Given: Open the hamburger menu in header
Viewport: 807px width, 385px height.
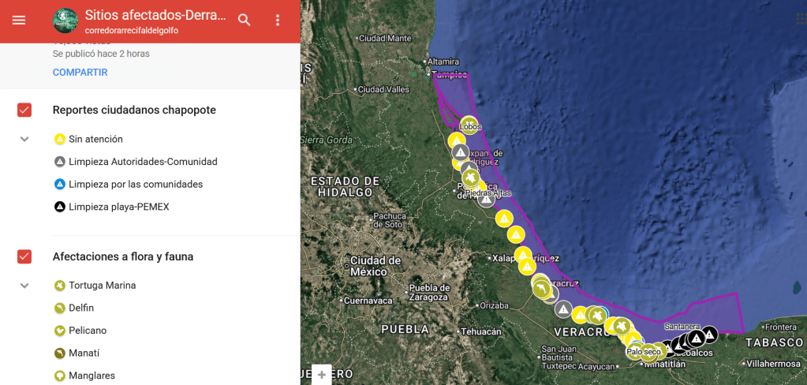Looking at the screenshot, I should [x=19, y=21].
